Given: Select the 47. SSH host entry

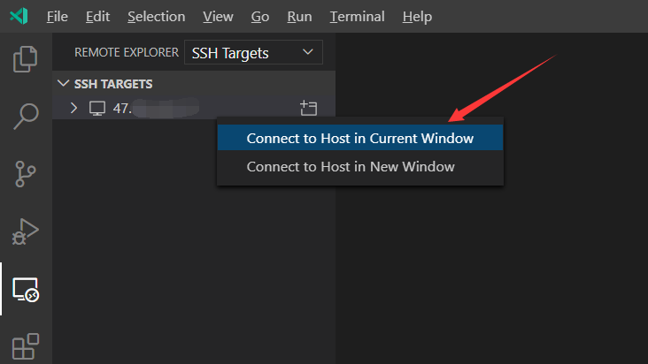Looking at the screenshot, I should tap(193, 108).
